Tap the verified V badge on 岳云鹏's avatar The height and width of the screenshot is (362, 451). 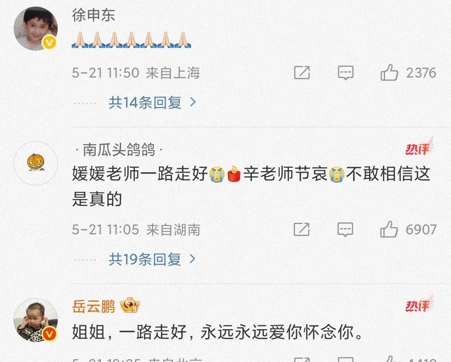pyautogui.click(x=49, y=334)
